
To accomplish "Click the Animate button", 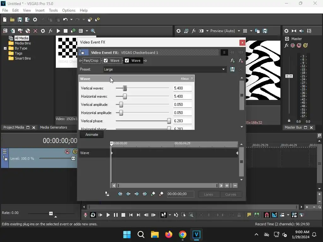I will [92, 135].
